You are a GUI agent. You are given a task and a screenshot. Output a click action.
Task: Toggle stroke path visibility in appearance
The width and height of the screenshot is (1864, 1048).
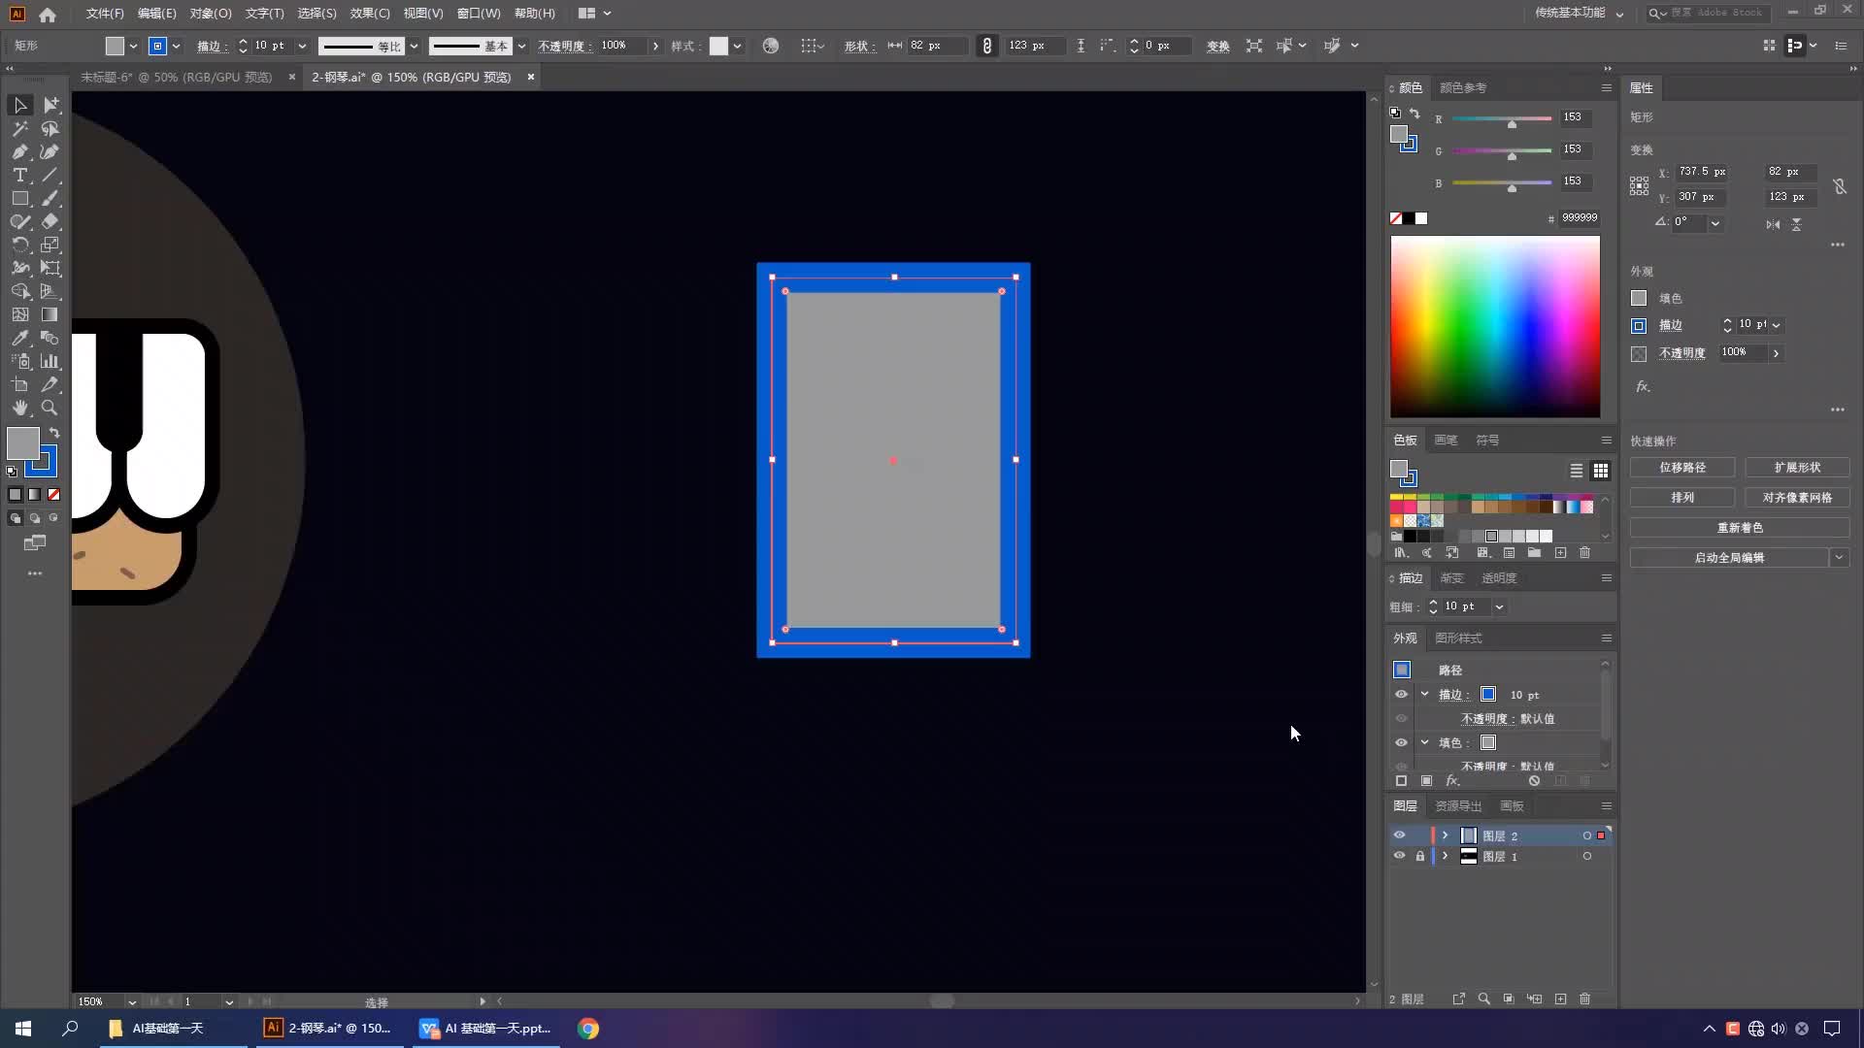(1399, 694)
